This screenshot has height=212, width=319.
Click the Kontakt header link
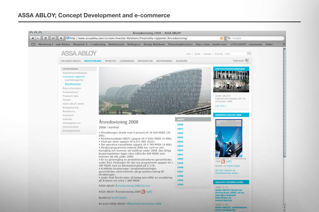click(207, 54)
